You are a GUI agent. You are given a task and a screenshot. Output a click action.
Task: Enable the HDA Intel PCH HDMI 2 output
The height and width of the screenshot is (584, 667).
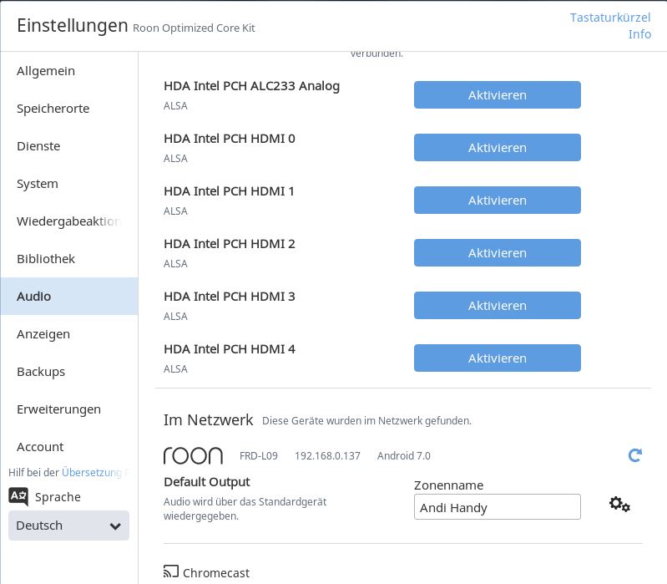[498, 253]
